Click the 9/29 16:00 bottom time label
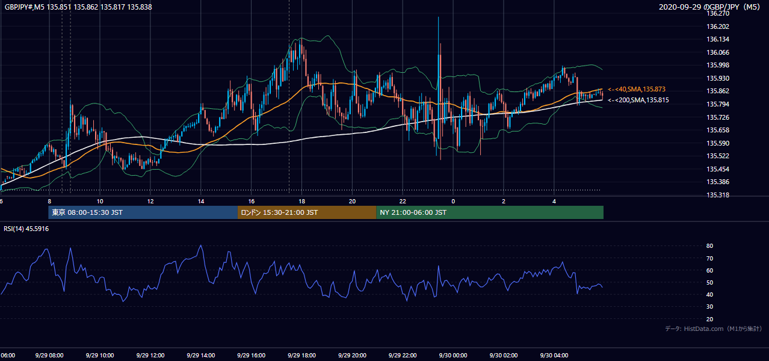The image size is (769, 361). point(252,356)
